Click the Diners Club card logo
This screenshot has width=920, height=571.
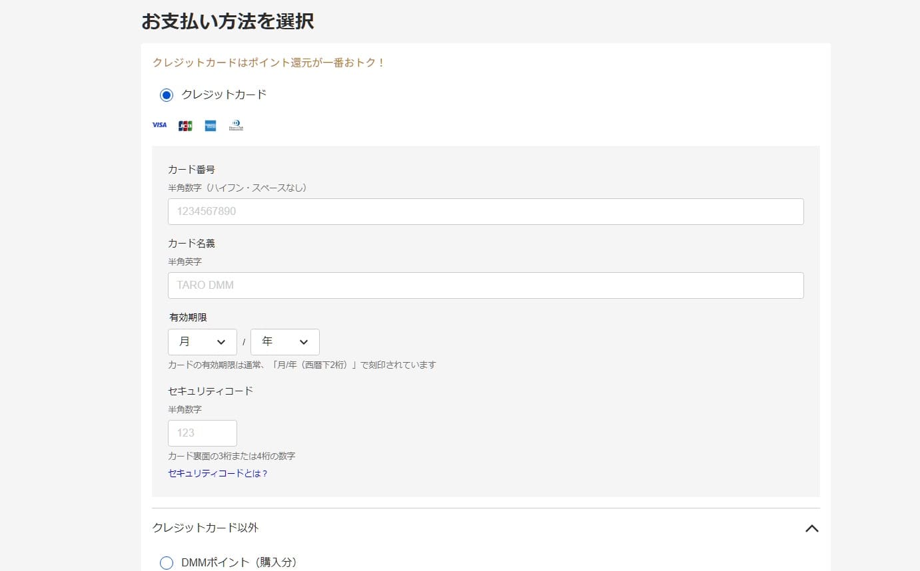(x=236, y=125)
